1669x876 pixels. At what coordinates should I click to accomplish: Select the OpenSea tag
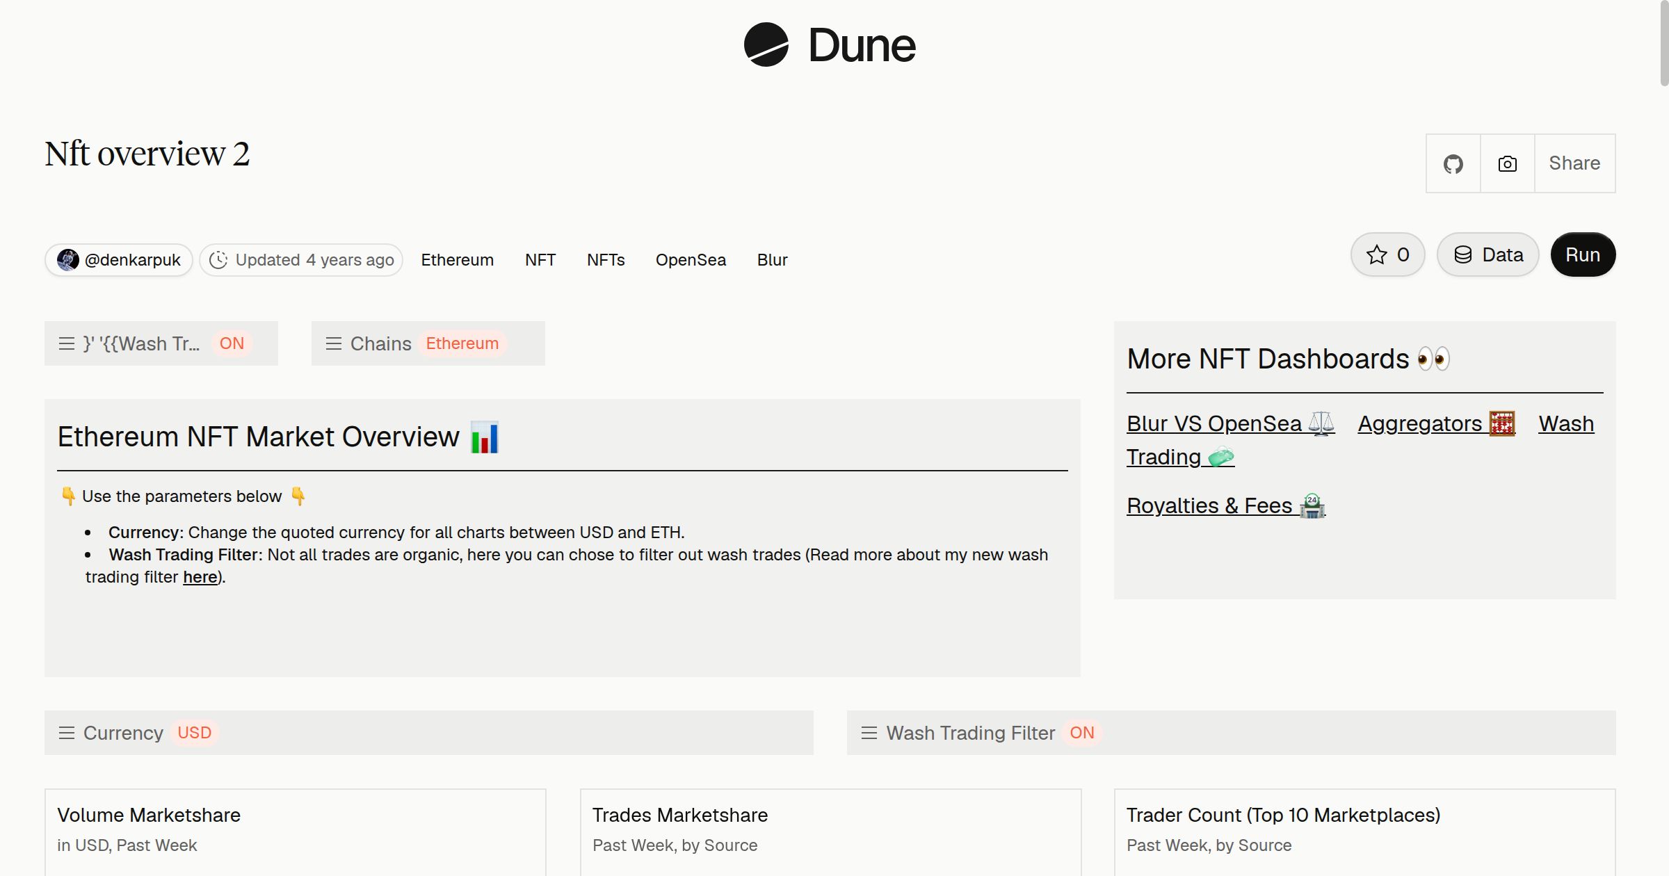(691, 260)
